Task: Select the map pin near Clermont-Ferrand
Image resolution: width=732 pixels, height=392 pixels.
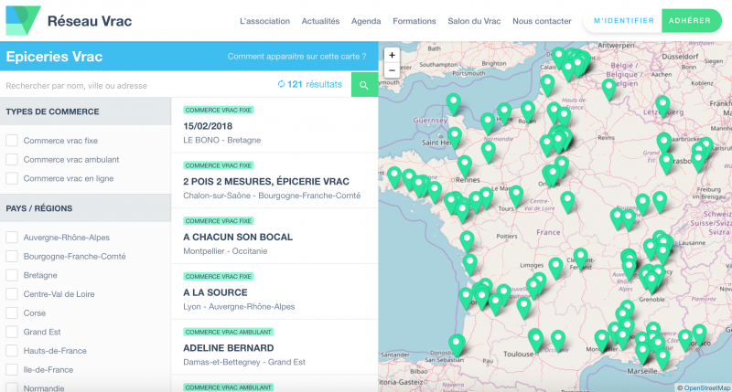Action: coord(581,258)
